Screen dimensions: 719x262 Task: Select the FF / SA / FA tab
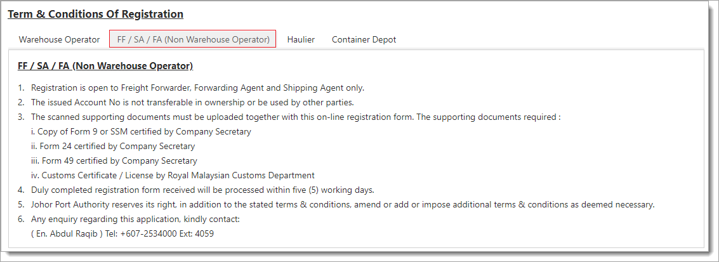(193, 39)
